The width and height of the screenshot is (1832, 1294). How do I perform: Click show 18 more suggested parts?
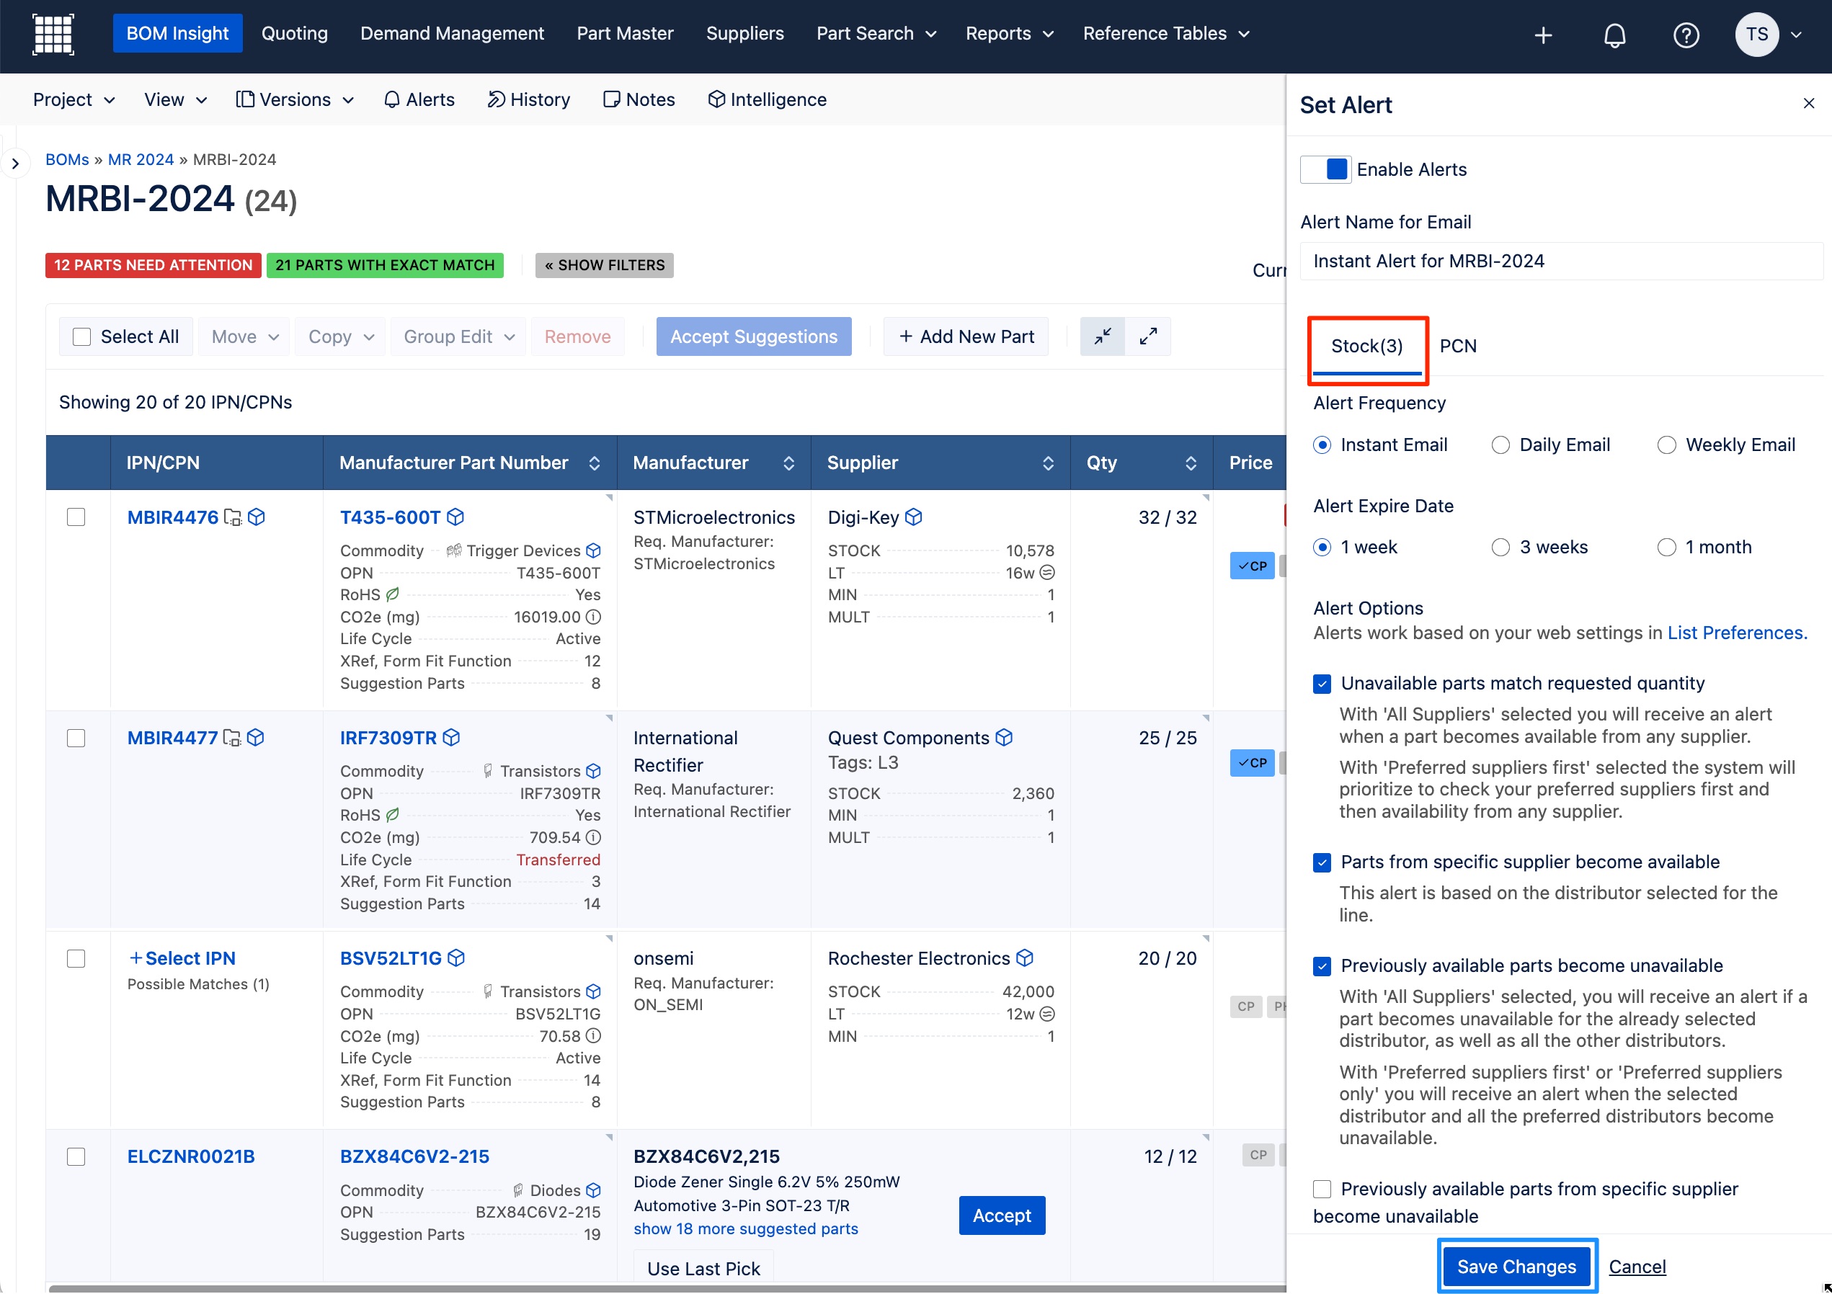tap(745, 1228)
